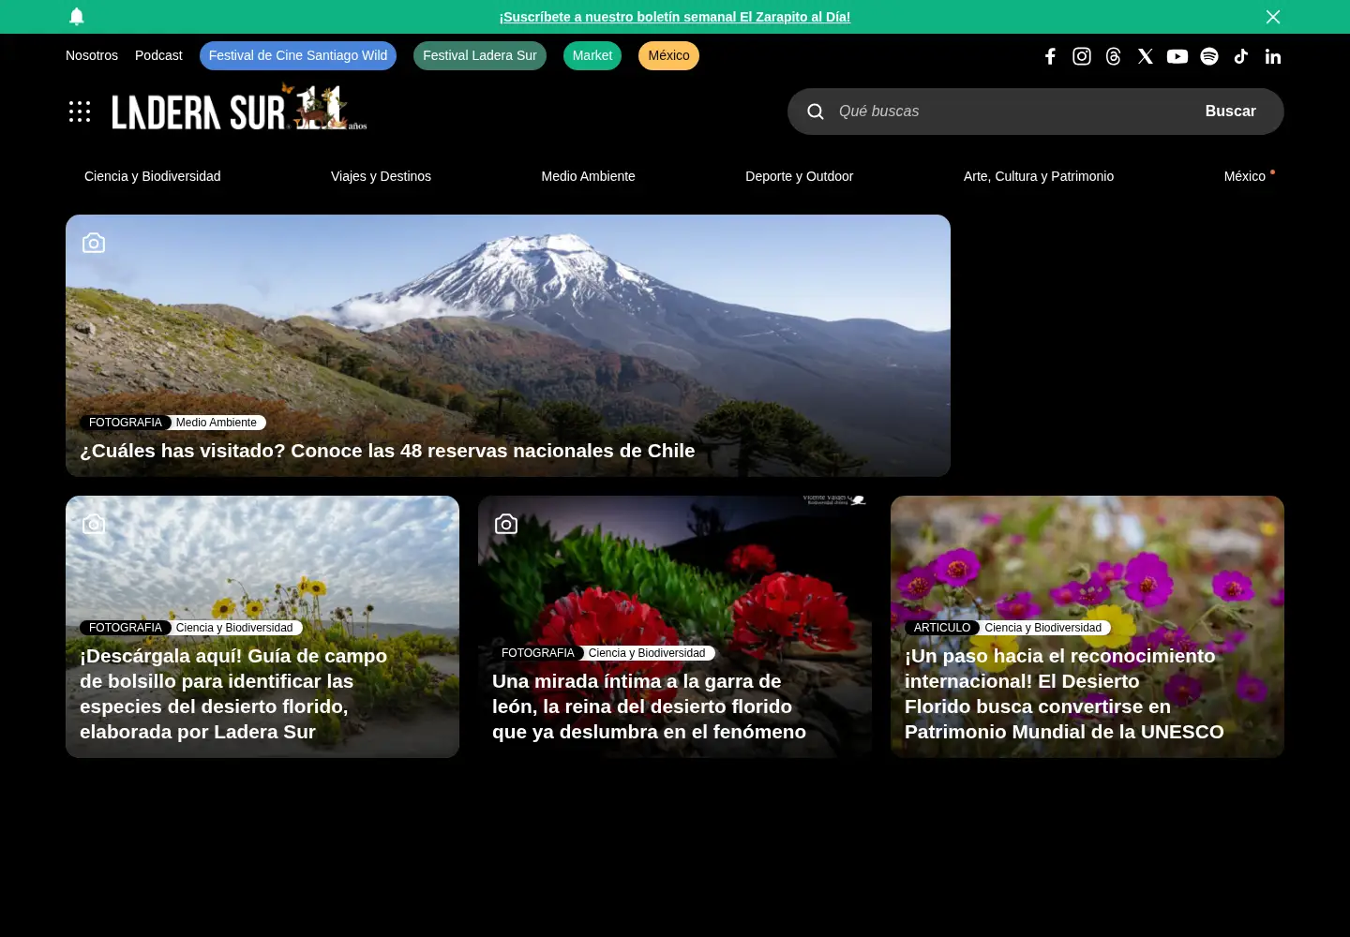Click the Nosotros link
The height and width of the screenshot is (937, 1350).
point(92,55)
